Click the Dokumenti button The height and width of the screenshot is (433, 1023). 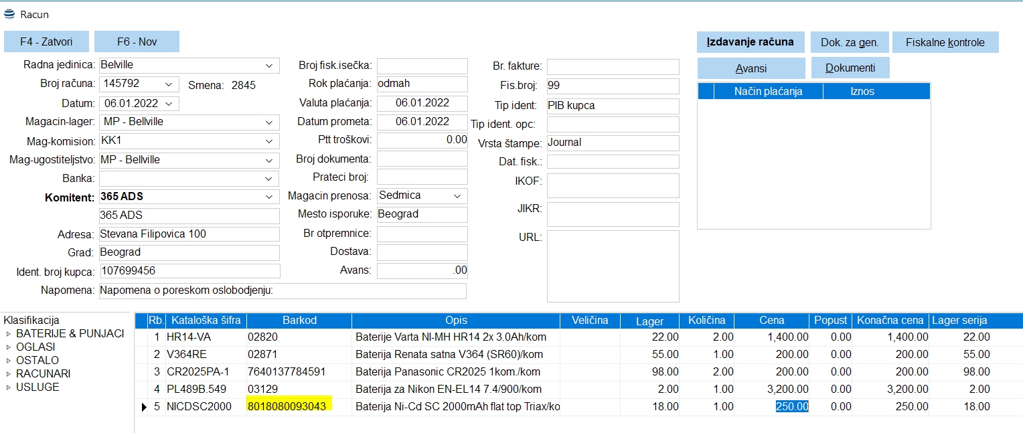[850, 68]
